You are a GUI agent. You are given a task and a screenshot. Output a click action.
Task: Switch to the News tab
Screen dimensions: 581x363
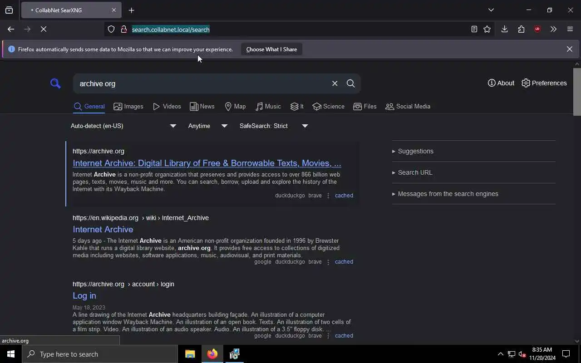202,106
